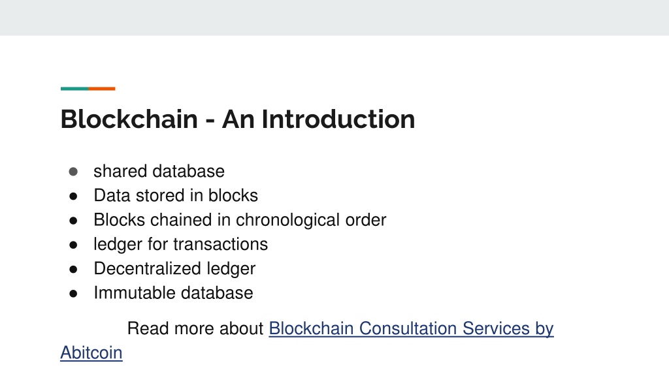This screenshot has width=669, height=376.
Task: Click the shared database bullet text
Action: coord(159,172)
